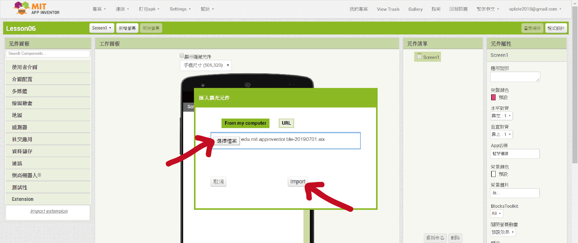Click the Import extension link
This screenshot has width=578, height=243.
(x=49, y=211)
